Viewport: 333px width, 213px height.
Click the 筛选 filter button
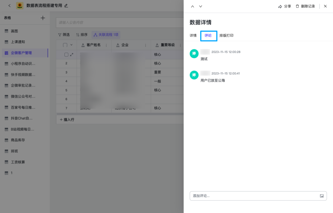(x=64, y=35)
